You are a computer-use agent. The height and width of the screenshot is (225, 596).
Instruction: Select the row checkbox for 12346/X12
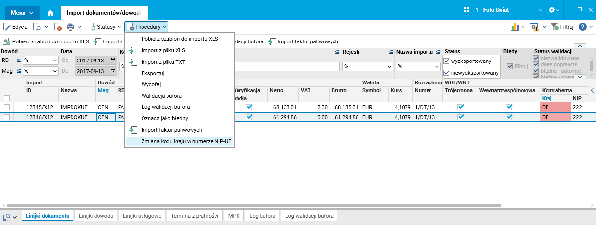[x=7, y=117]
